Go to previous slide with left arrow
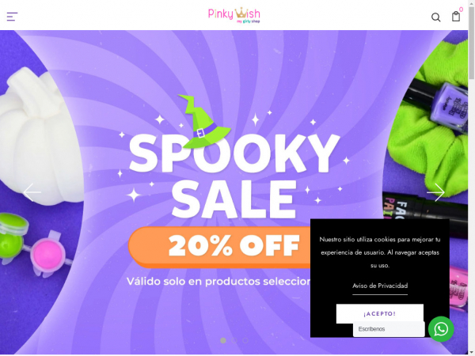Screen dimensions: 475x356 click(x=32, y=192)
